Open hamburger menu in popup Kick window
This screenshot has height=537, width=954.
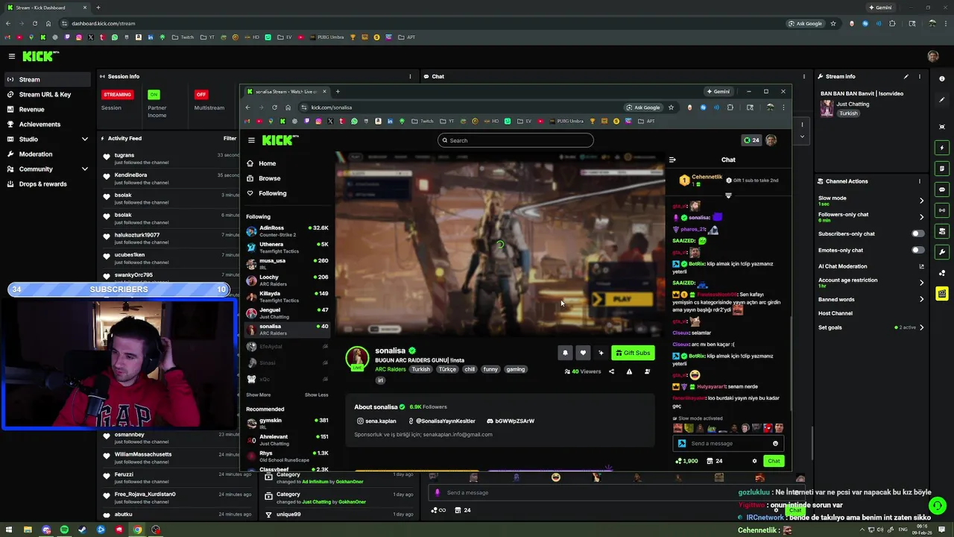click(251, 140)
